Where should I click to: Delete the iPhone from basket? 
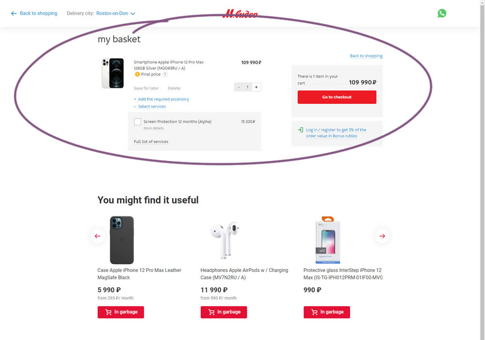(x=174, y=88)
